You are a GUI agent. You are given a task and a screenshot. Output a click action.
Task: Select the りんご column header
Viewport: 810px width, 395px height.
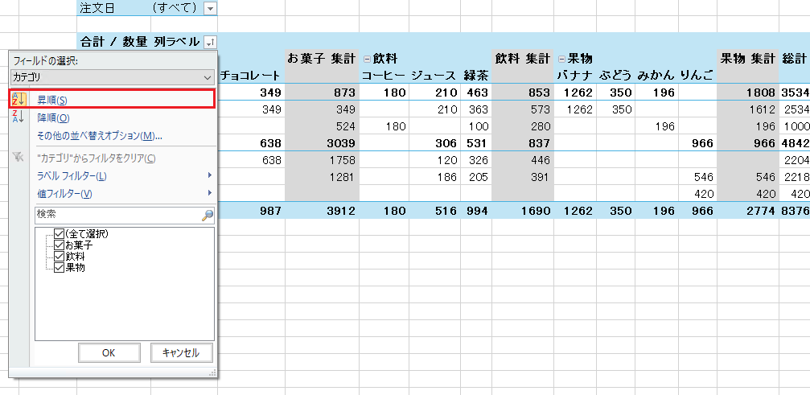click(697, 76)
